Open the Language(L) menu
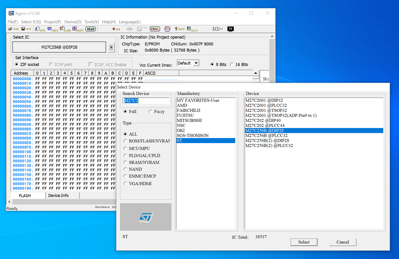The height and width of the screenshot is (259, 399). click(130, 22)
